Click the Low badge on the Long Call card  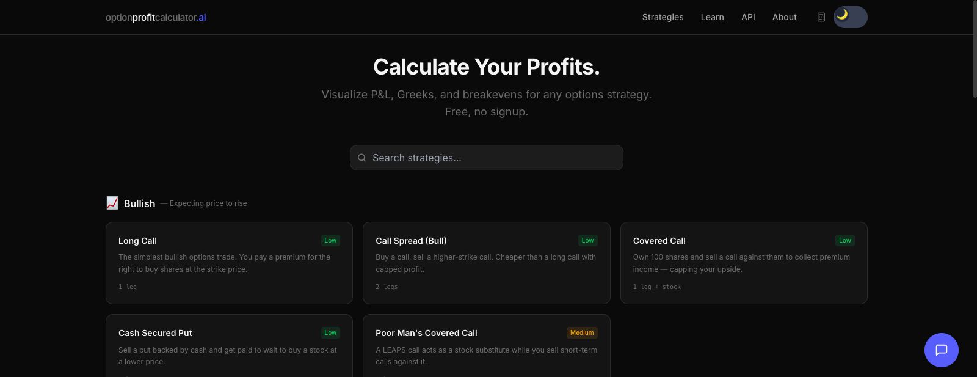(x=330, y=240)
